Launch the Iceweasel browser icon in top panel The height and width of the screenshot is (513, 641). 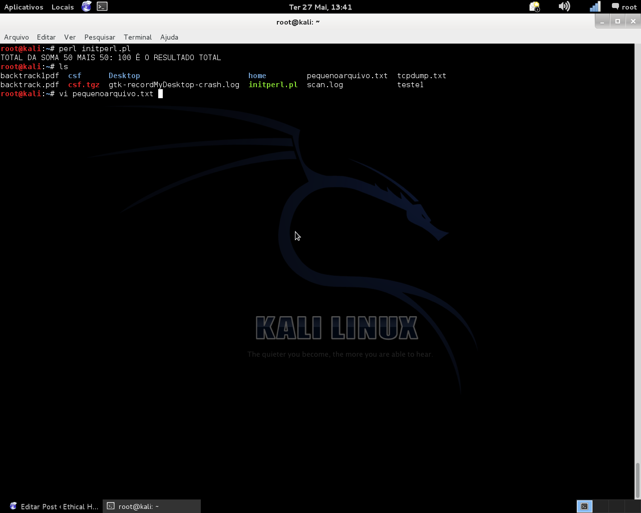87,7
